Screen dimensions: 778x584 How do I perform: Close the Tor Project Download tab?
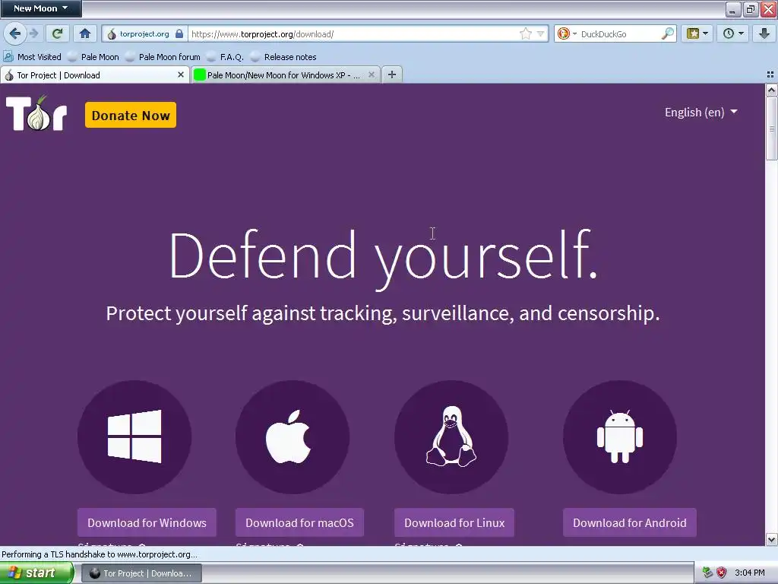tap(181, 75)
